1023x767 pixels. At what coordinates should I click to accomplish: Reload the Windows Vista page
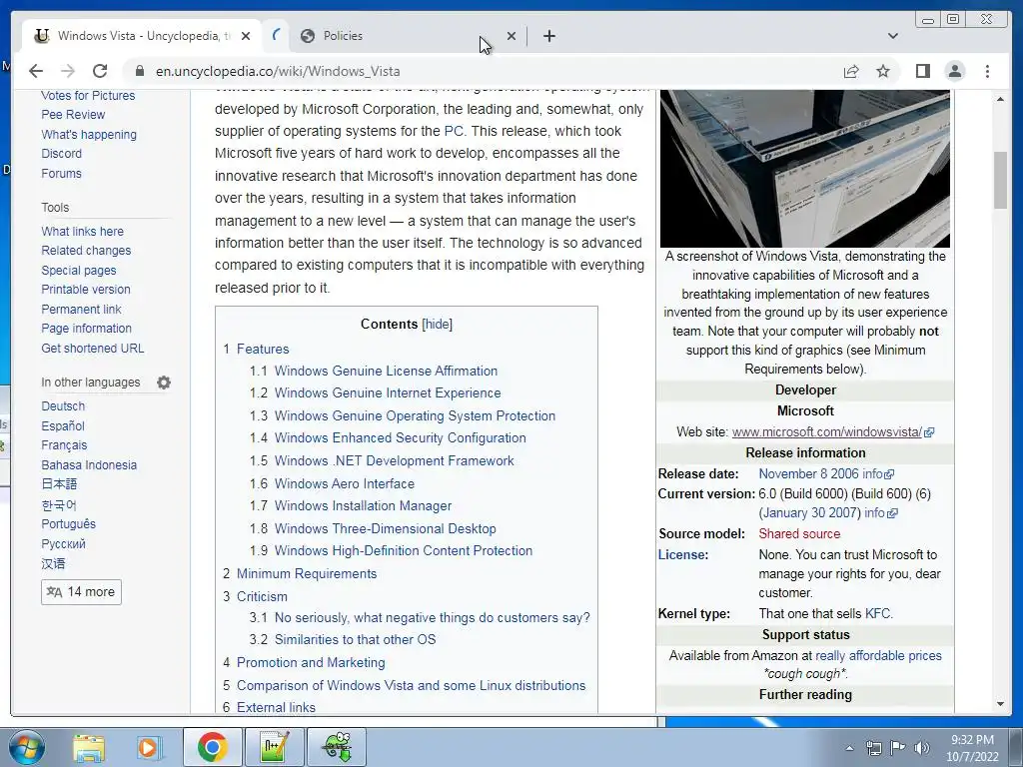click(100, 71)
